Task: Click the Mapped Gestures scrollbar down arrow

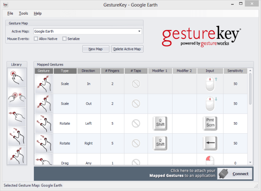Action: click(x=250, y=162)
